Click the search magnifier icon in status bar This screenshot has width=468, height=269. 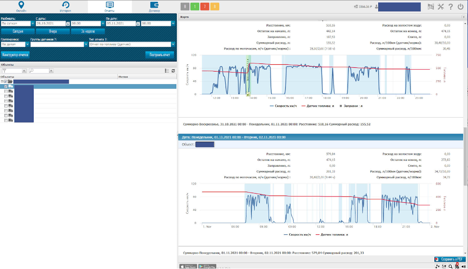tap(450, 266)
